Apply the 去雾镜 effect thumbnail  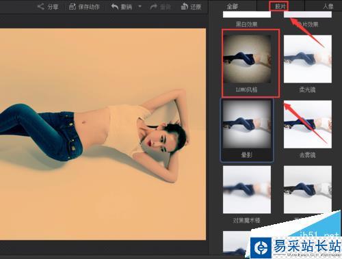click(308, 124)
